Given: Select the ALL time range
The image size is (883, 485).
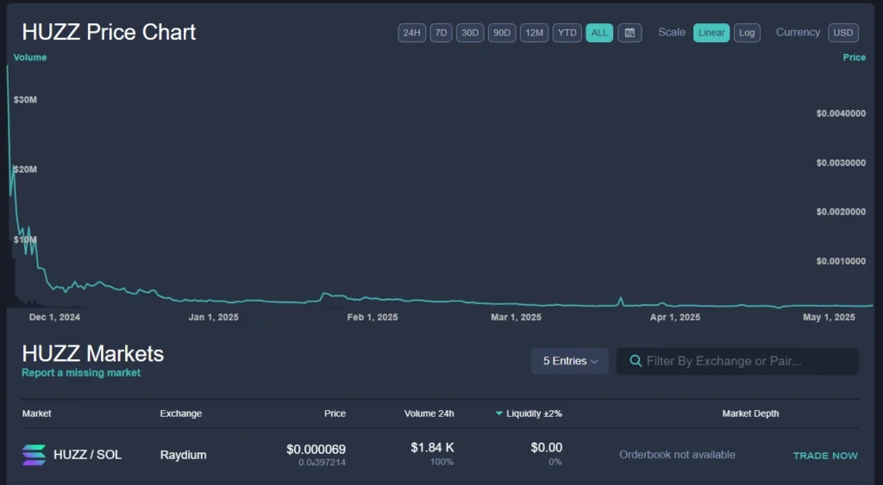Looking at the screenshot, I should click(x=599, y=33).
